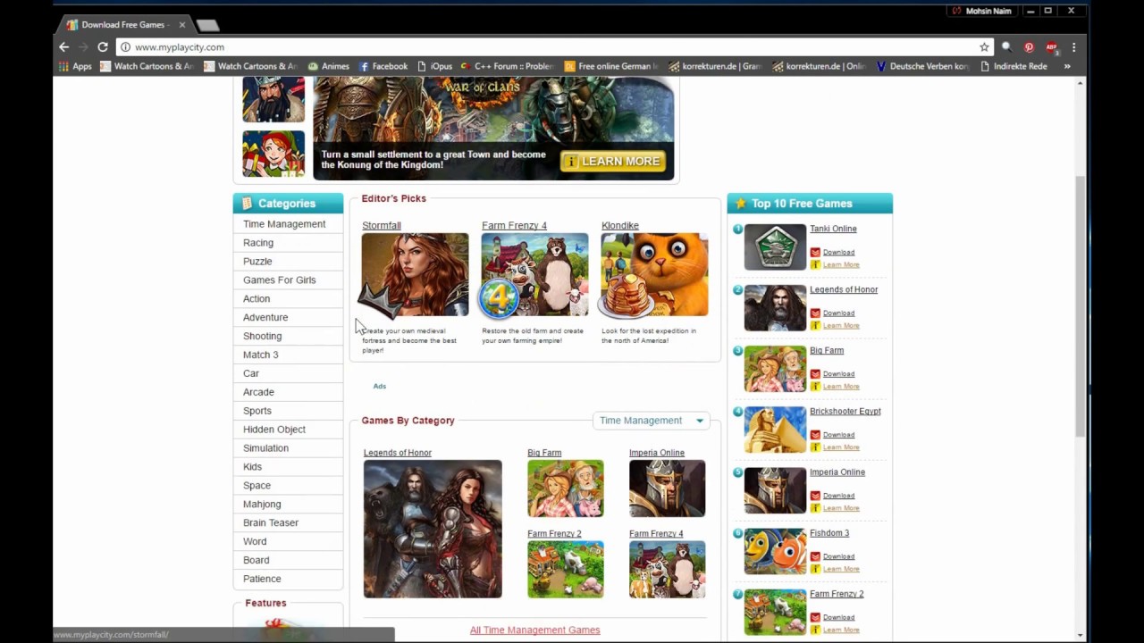Click the viking character thumbnail beside banner
This screenshot has width=1144, height=643.
(x=273, y=99)
